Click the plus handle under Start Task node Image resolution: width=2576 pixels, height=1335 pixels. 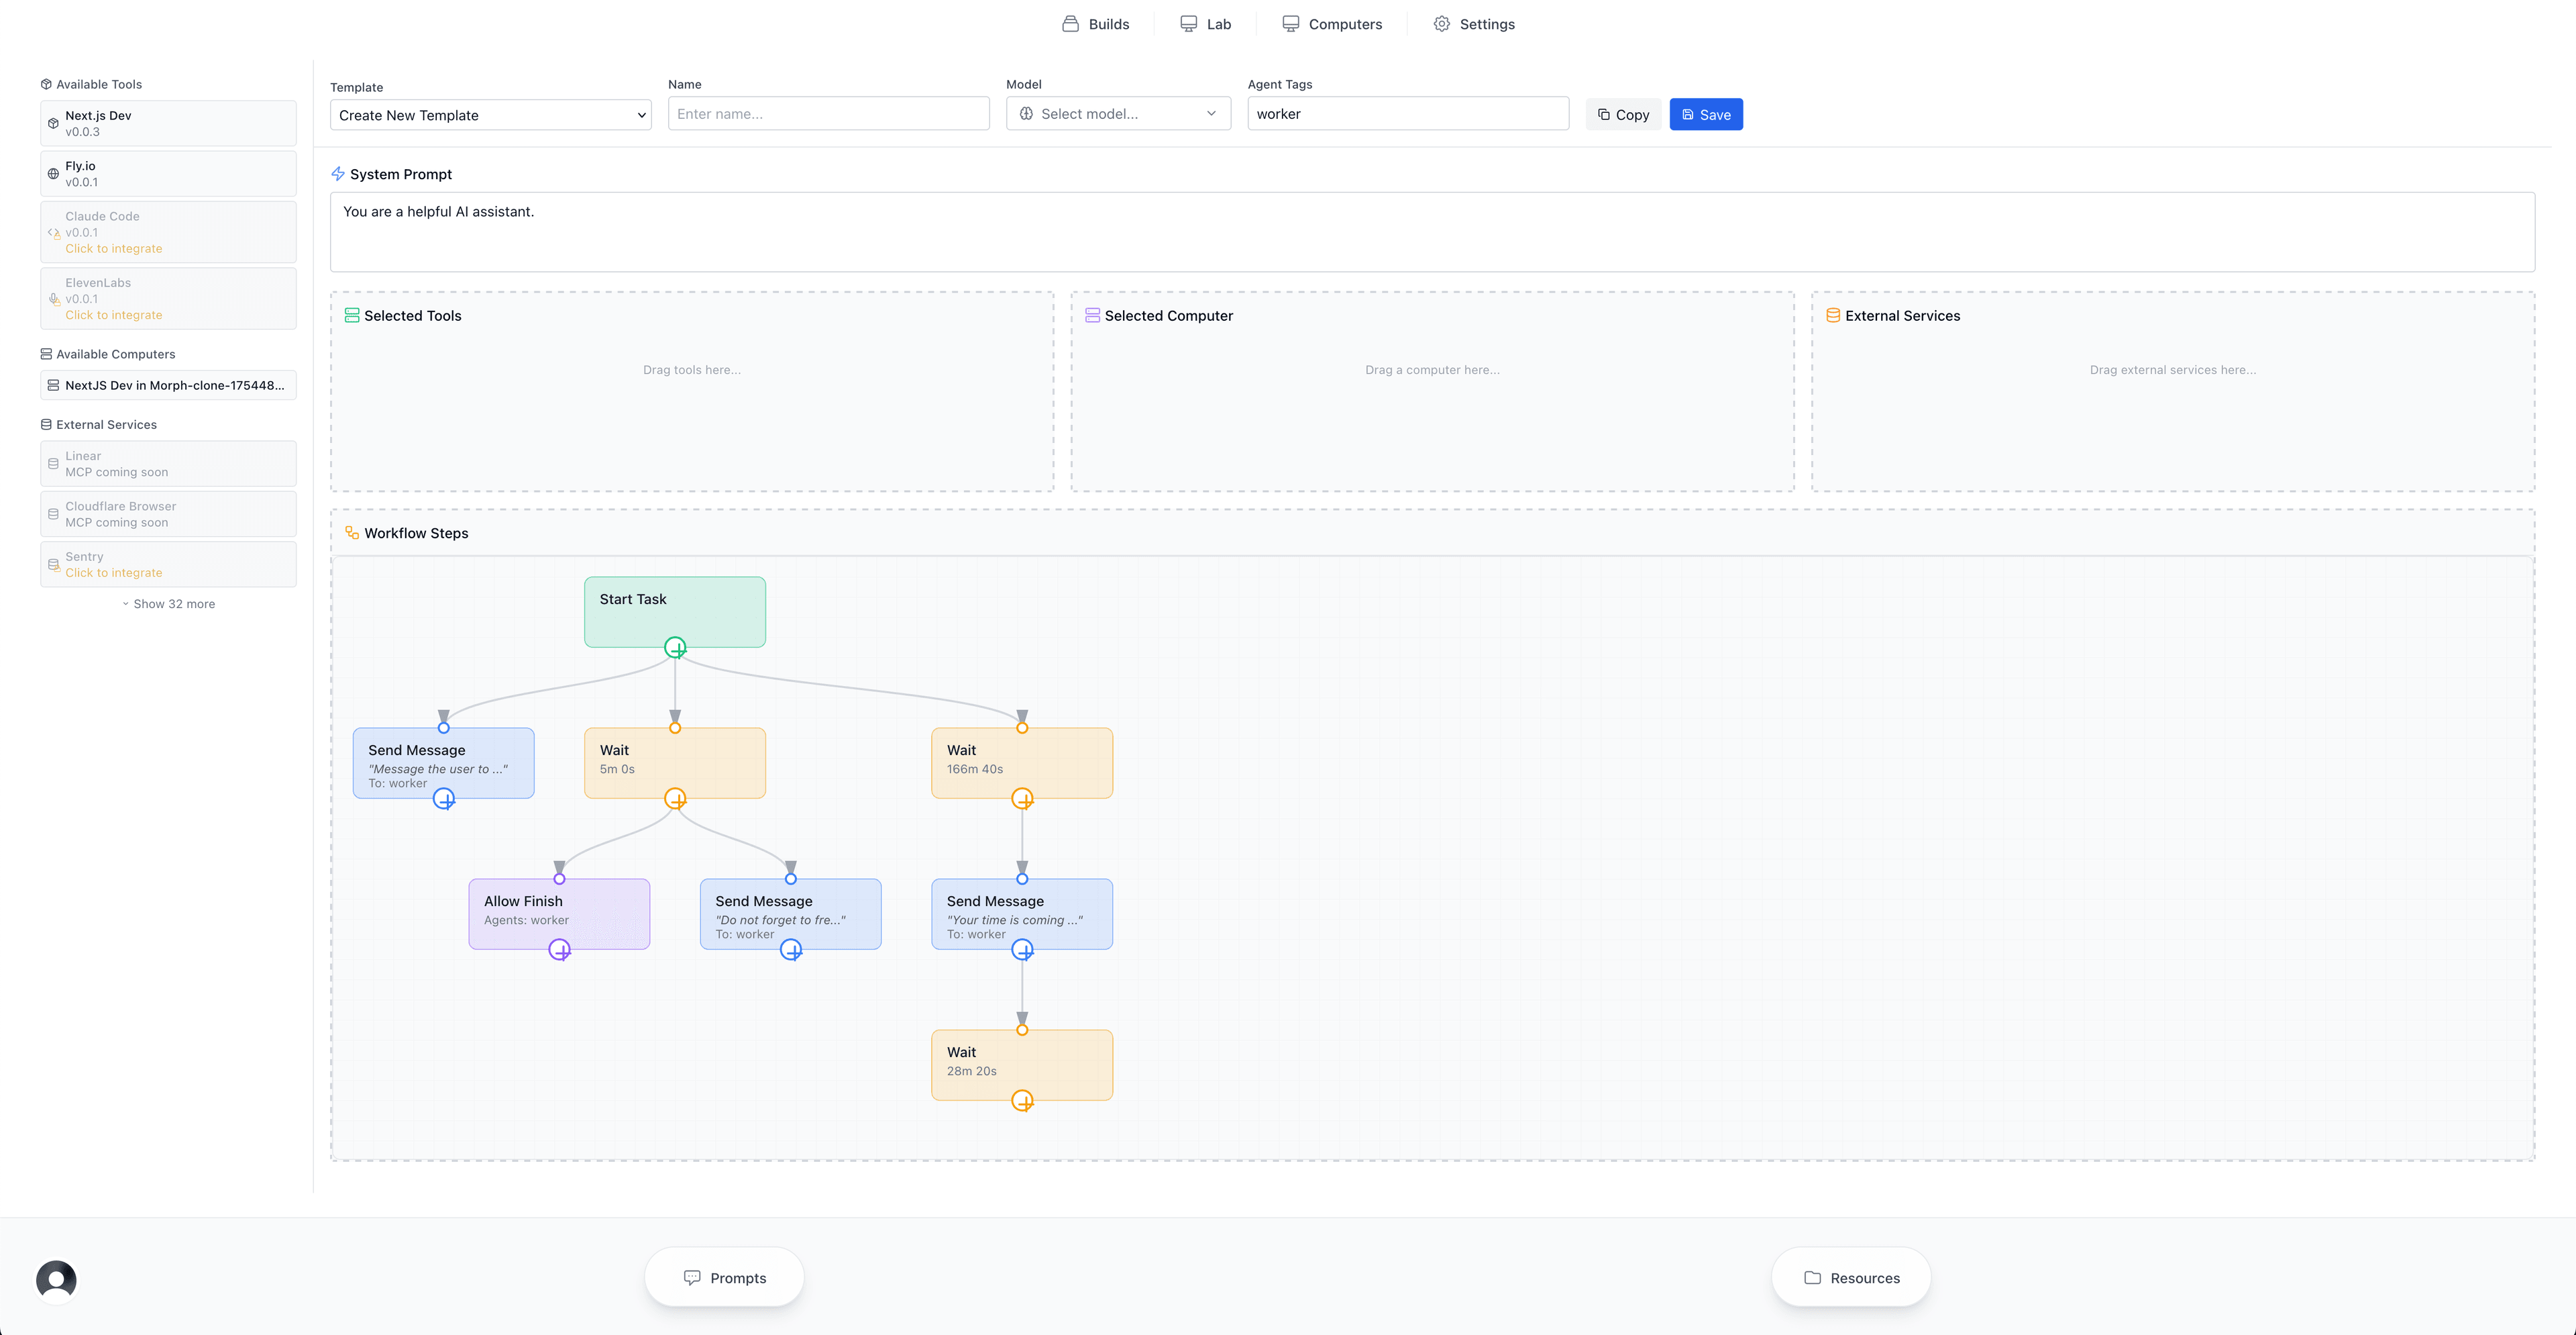click(x=675, y=648)
